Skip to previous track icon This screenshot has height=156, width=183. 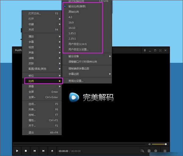35,151
